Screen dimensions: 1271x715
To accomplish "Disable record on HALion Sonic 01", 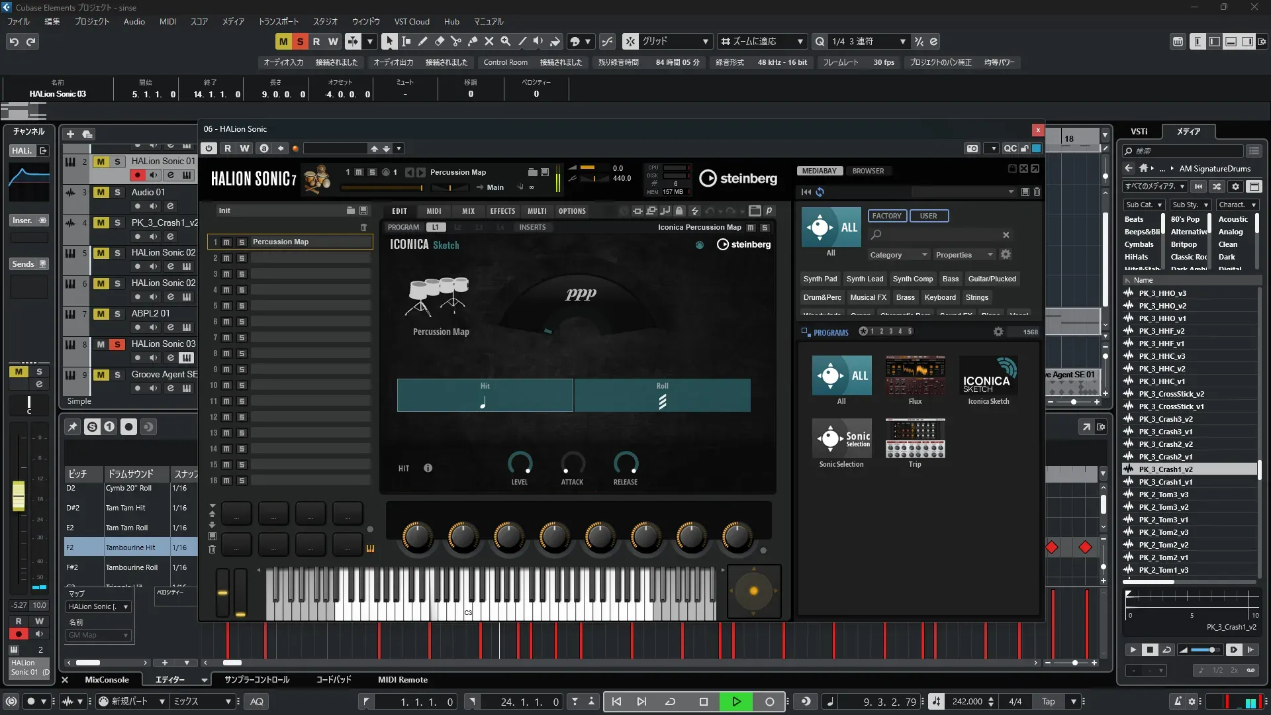I will click(x=137, y=175).
